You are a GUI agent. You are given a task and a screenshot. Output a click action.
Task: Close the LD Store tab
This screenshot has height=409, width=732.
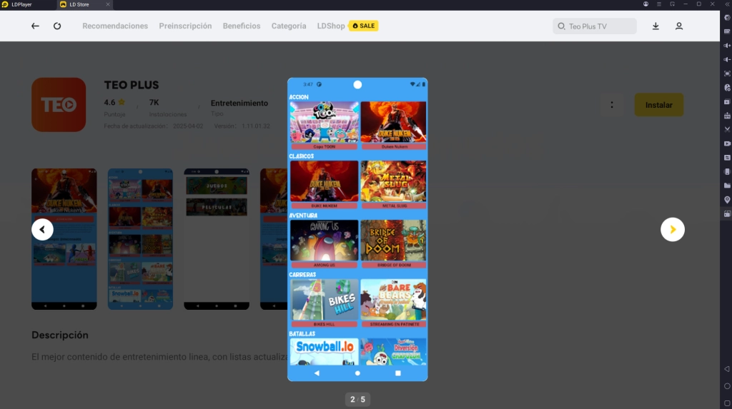[x=108, y=5]
